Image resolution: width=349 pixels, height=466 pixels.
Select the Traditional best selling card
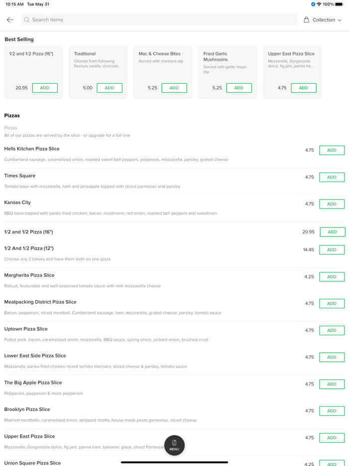coord(98,65)
